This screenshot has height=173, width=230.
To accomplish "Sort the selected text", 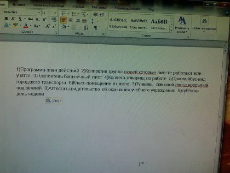I will (86, 28).
